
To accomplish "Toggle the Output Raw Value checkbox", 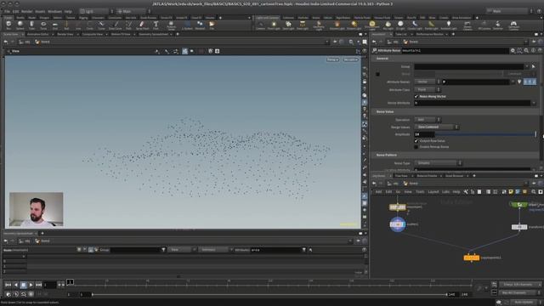I will pyautogui.click(x=416, y=141).
